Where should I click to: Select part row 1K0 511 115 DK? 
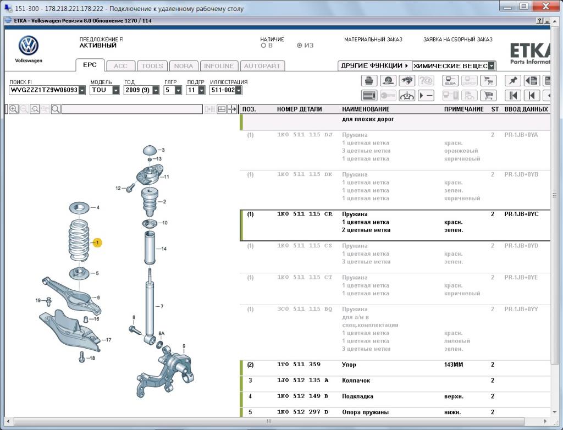pyautogui.click(x=395, y=190)
